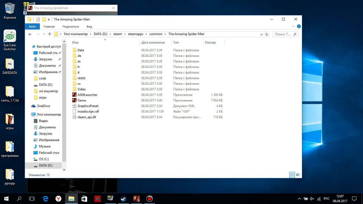Go back to previous folder
363x204 pixels.
coord(30,34)
